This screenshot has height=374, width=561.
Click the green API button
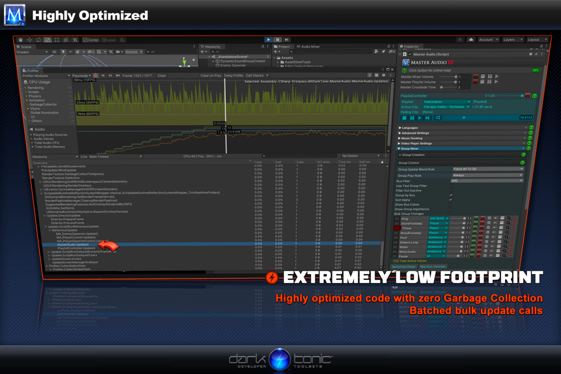[535, 70]
